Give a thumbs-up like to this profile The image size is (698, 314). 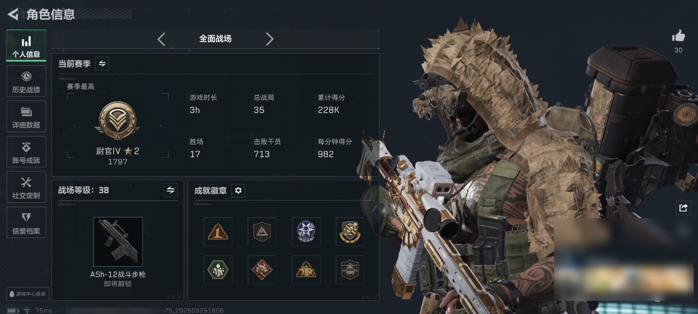pos(678,35)
